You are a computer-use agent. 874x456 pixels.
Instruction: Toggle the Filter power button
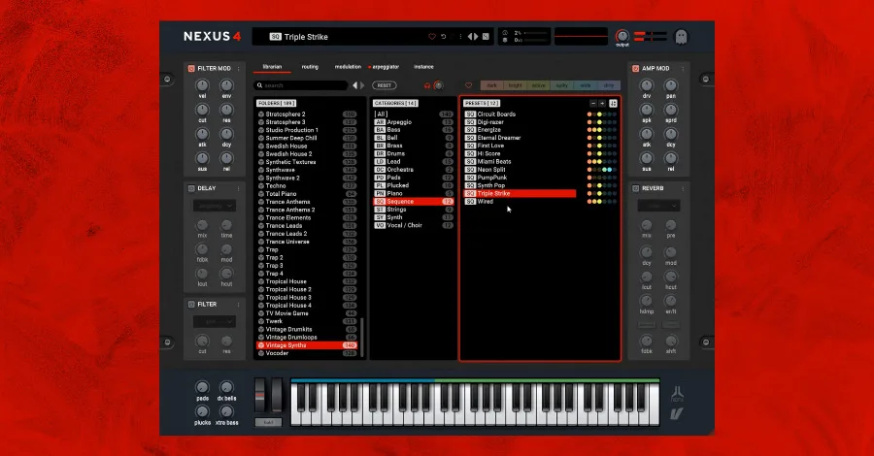click(x=191, y=305)
